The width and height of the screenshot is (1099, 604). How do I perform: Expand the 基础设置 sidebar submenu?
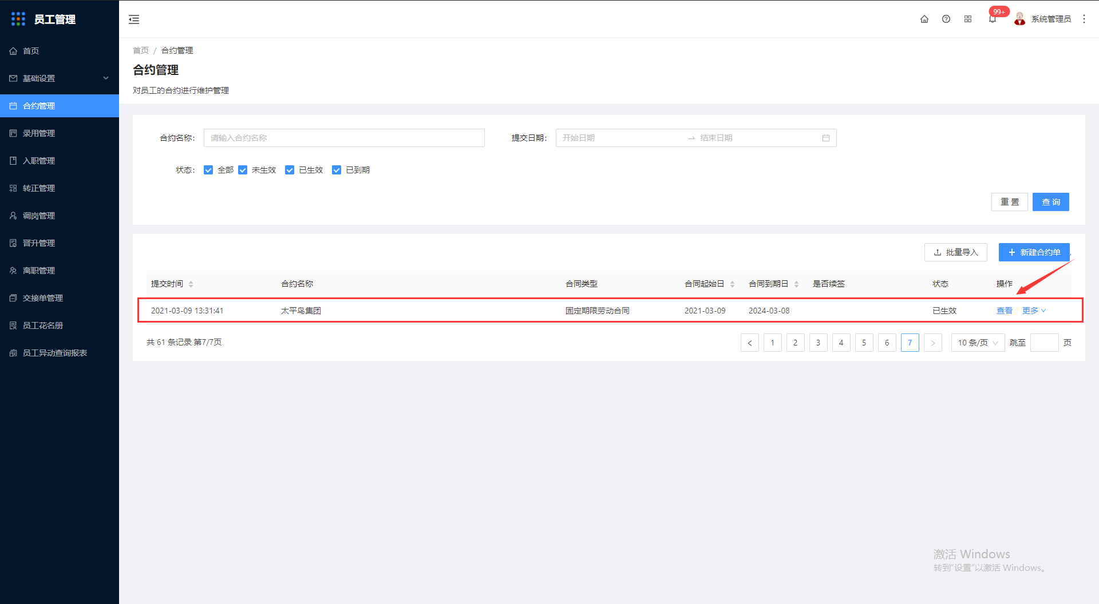[60, 78]
